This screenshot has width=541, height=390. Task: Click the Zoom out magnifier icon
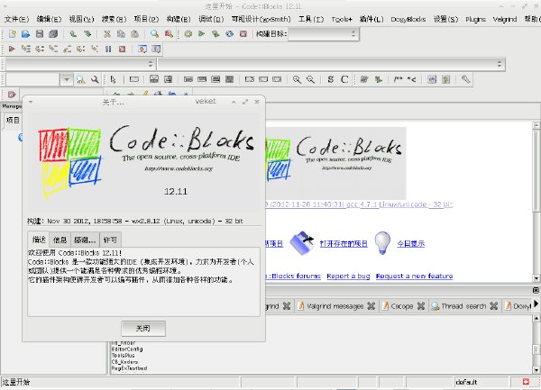tap(310, 79)
